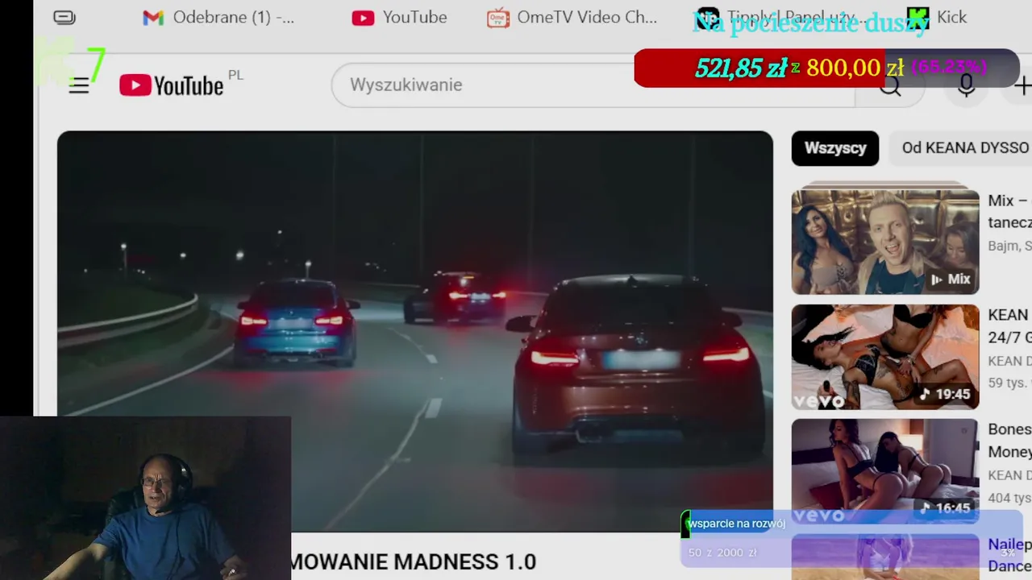Click the MOWANIE MADNESS 1.0 video title
The width and height of the screenshot is (1032, 580).
pos(413,561)
